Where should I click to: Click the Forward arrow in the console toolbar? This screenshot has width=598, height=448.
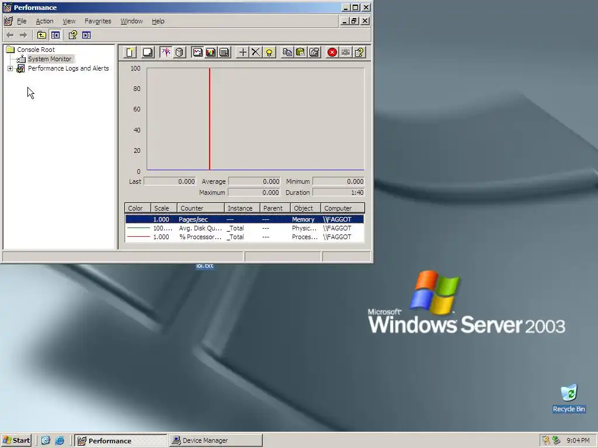23,35
